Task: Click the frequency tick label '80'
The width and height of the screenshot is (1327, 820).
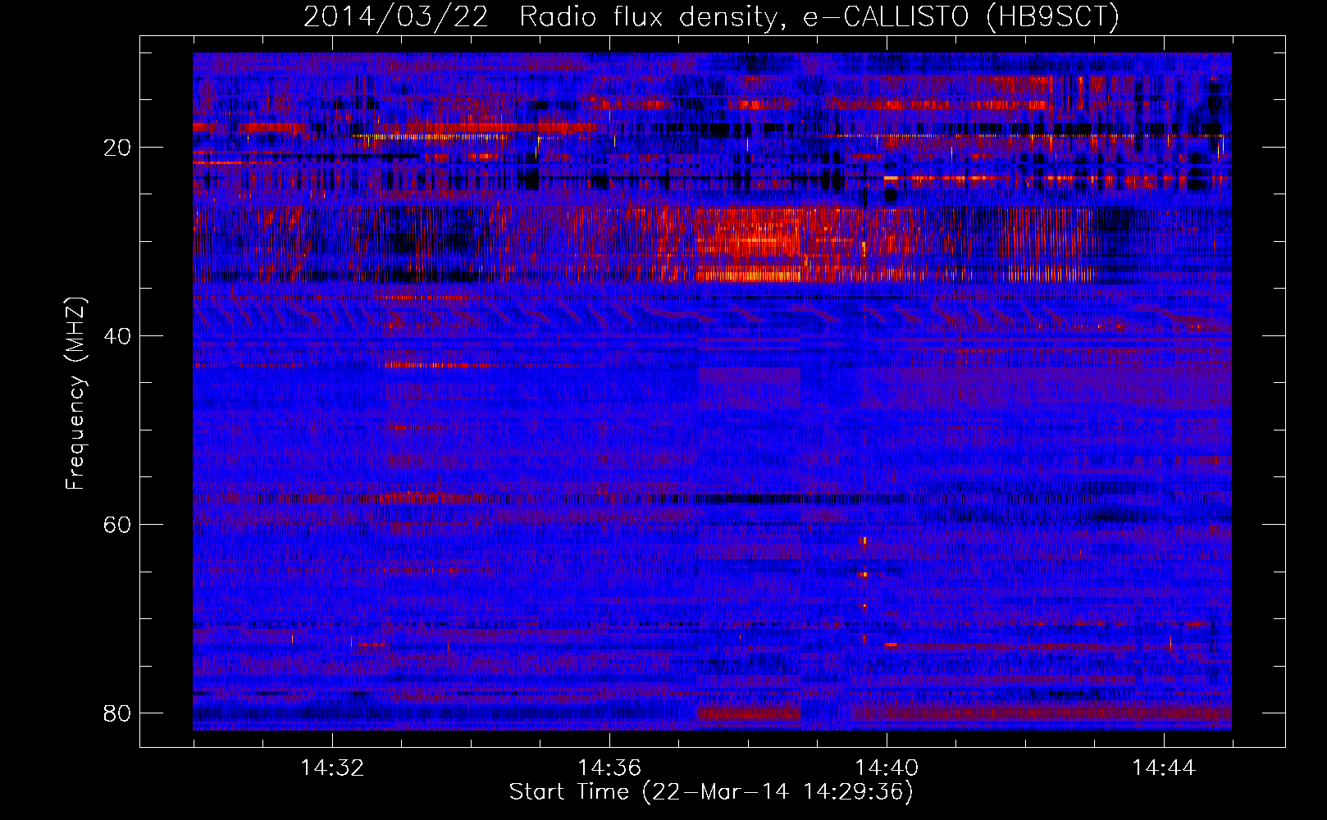Action: coord(116,713)
